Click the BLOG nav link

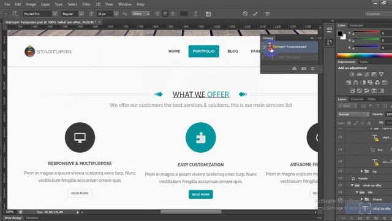click(233, 51)
